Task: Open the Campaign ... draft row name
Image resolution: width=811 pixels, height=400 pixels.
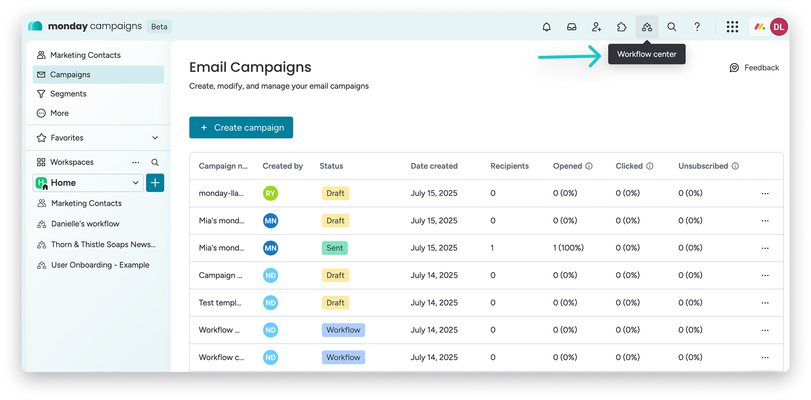Action: (220, 275)
